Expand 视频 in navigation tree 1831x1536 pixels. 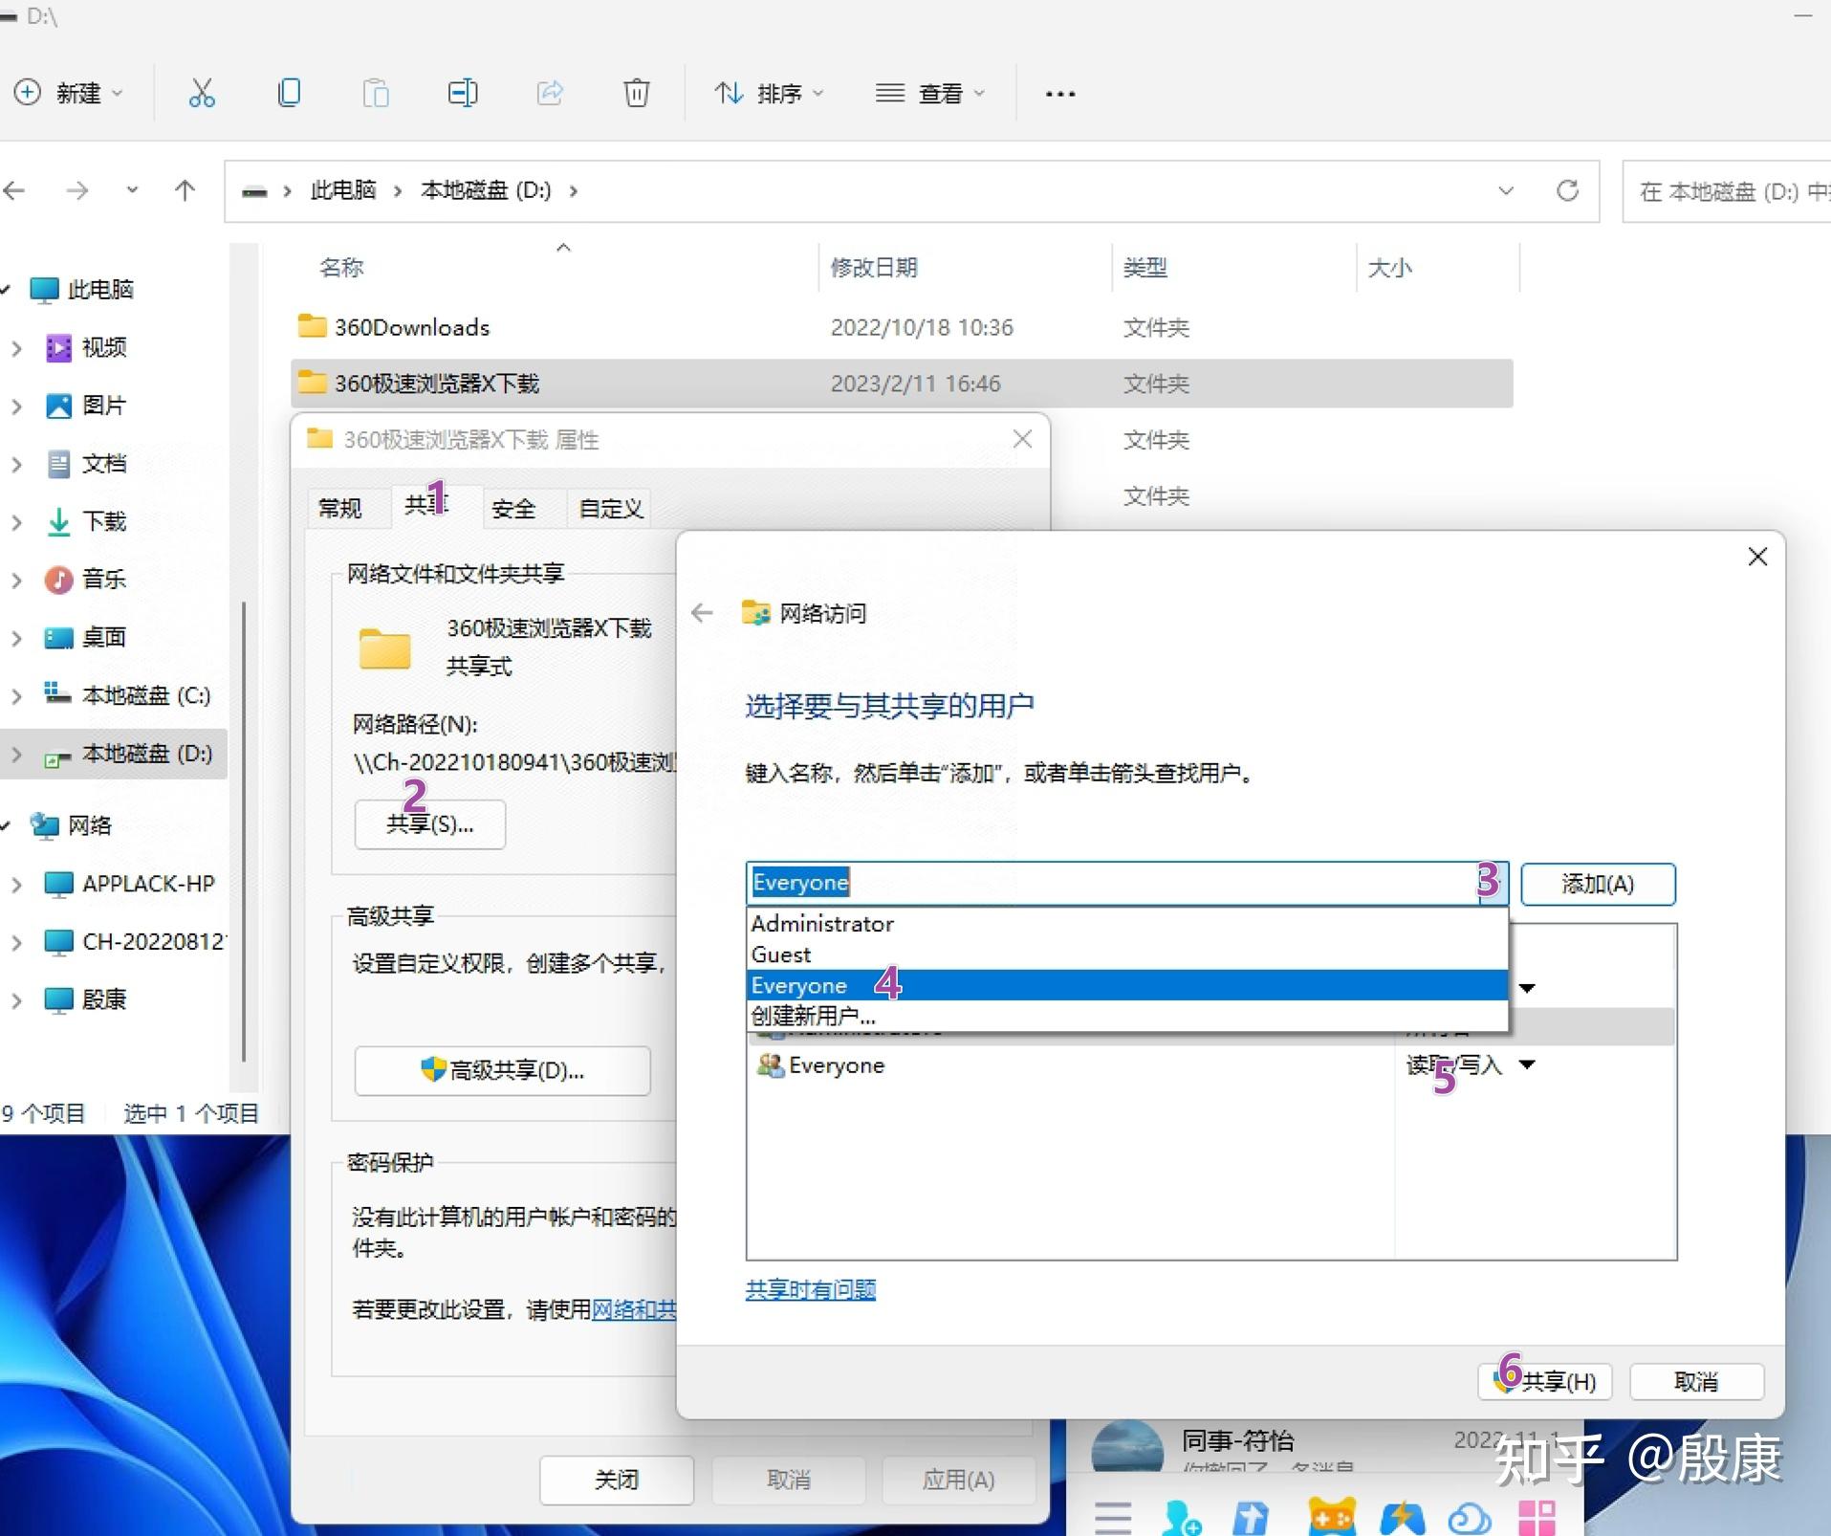16,348
